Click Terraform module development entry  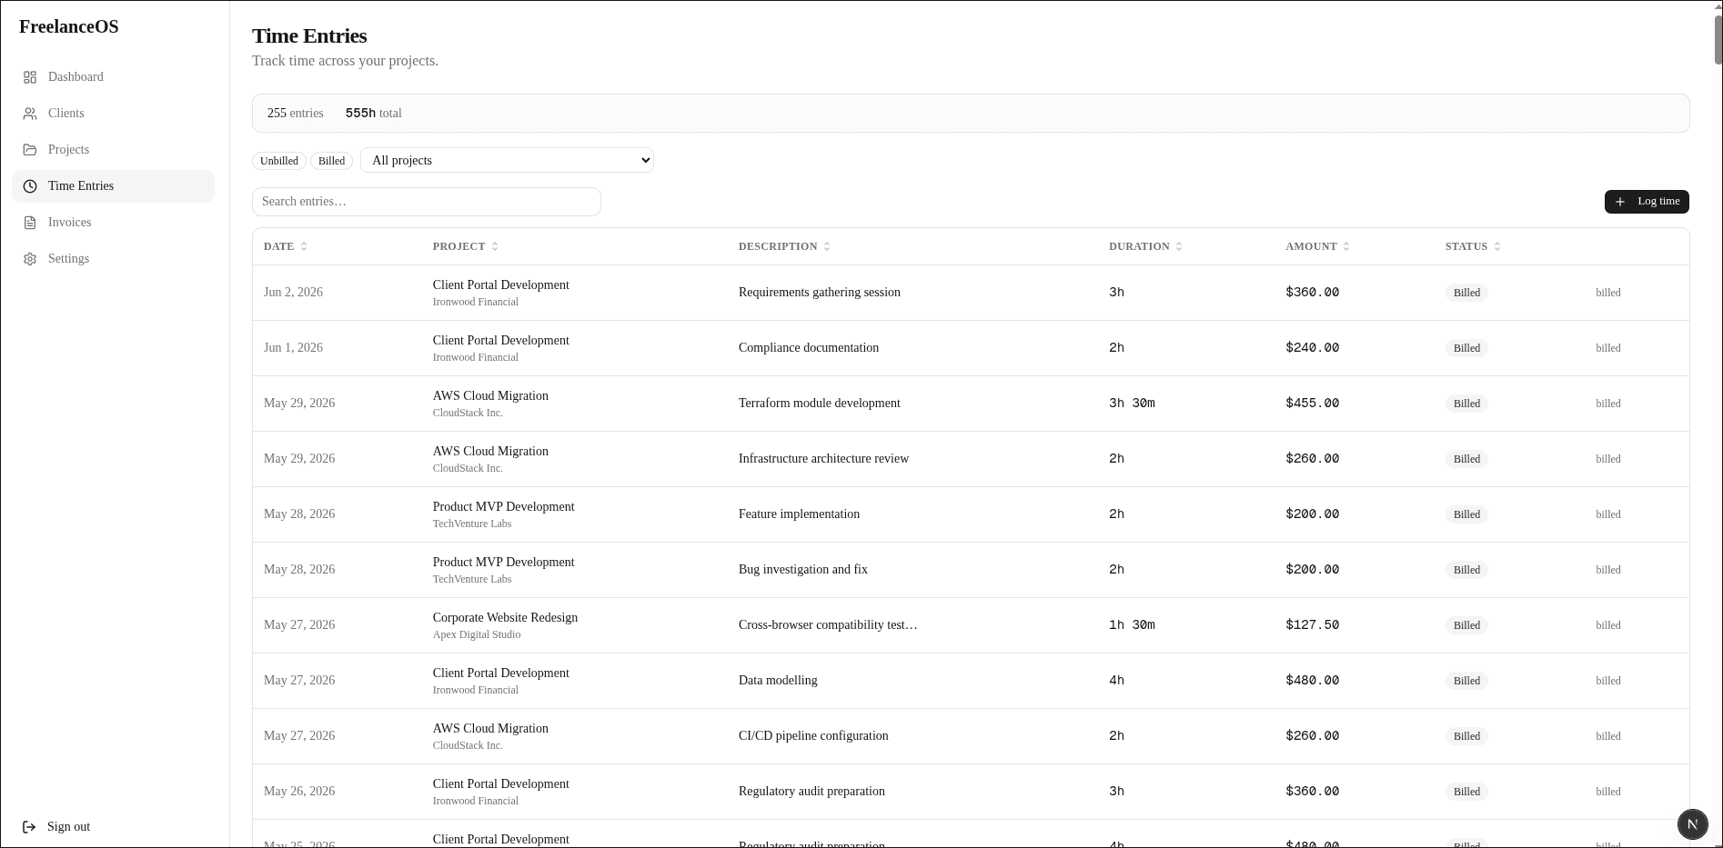(x=820, y=404)
